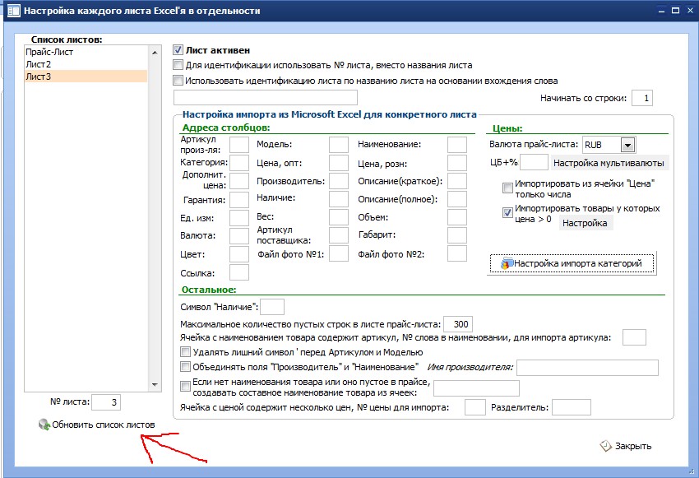Click icon on Настройка импорта категорий button

[507, 263]
